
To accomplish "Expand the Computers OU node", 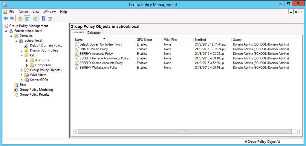I will [x=27, y=65].
